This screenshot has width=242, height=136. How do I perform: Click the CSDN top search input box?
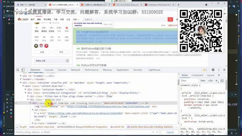[x=125, y=19]
